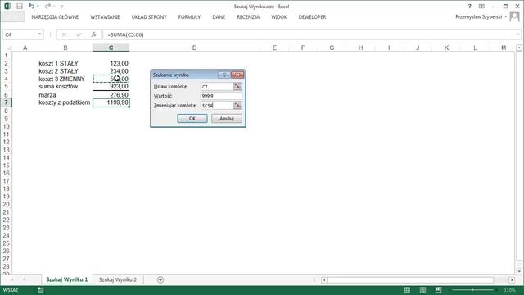Open the WIDOK ribbon tab
Viewport: 524px width, 295px height.
click(x=279, y=17)
